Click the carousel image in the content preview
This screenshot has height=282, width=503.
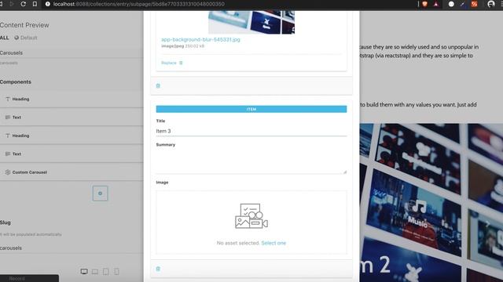tap(431, 203)
